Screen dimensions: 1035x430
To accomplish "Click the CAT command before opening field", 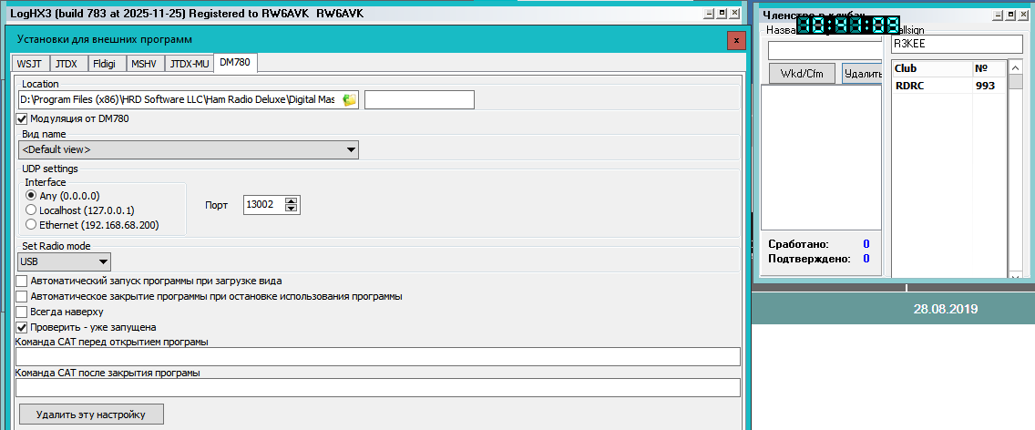I will point(376,357).
